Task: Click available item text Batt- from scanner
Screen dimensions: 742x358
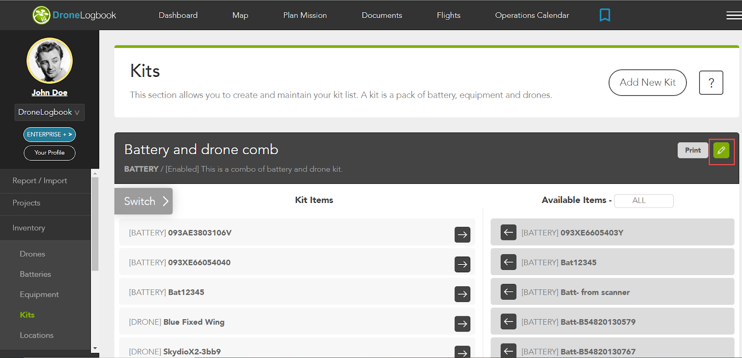Action: point(595,292)
